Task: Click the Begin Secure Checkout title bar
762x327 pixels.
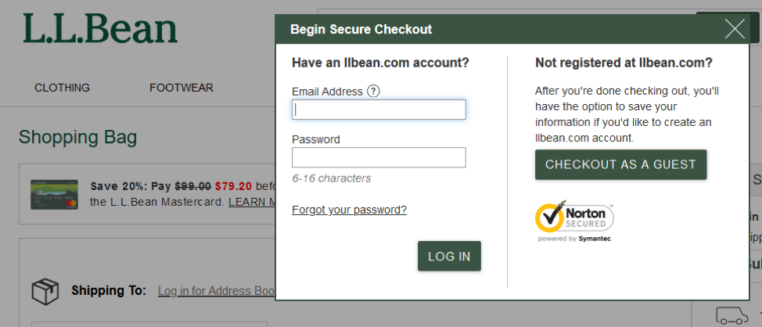Action: [x=469, y=29]
